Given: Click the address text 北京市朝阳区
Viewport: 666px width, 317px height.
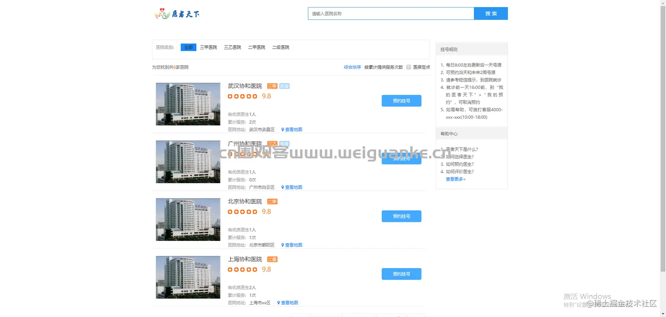Looking at the screenshot, I should click(x=262, y=245).
